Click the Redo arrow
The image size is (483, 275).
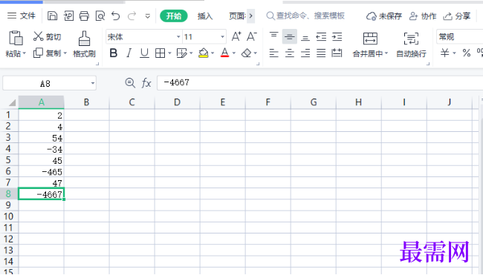coord(132,16)
